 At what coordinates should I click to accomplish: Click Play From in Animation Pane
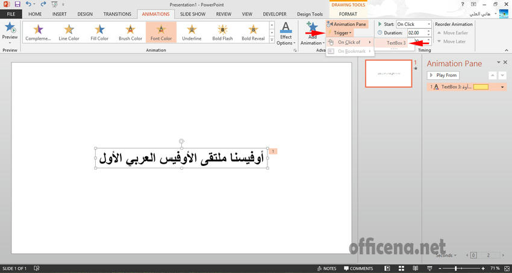pyautogui.click(x=443, y=75)
